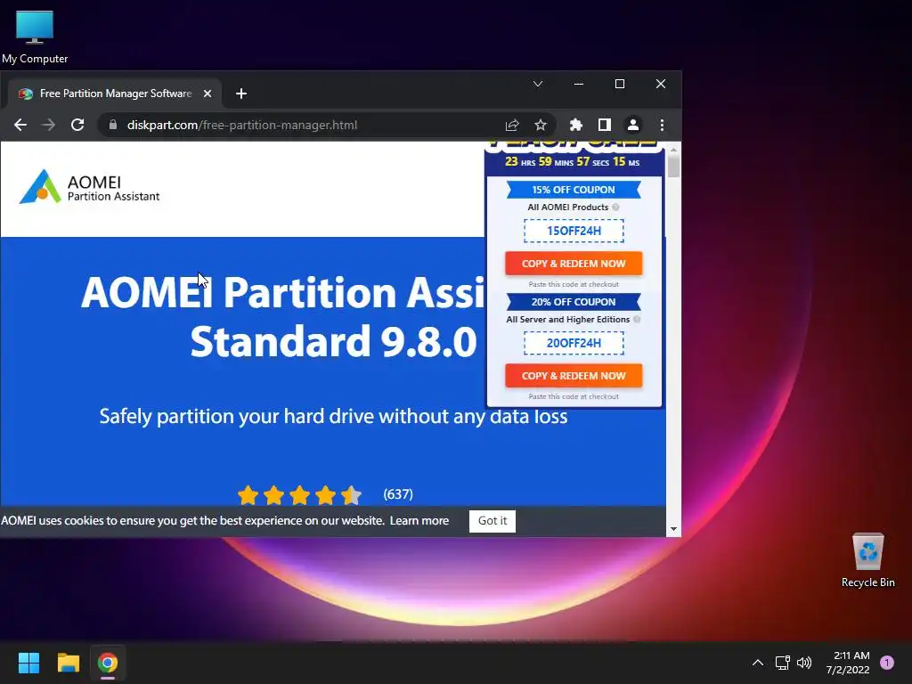Open the network tray icon
The image size is (912, 684).
pyautogui.click(x=782, y=663)
